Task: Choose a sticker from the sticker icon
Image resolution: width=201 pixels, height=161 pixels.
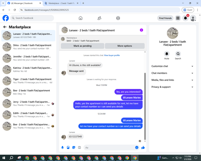Action: [74, 148]
